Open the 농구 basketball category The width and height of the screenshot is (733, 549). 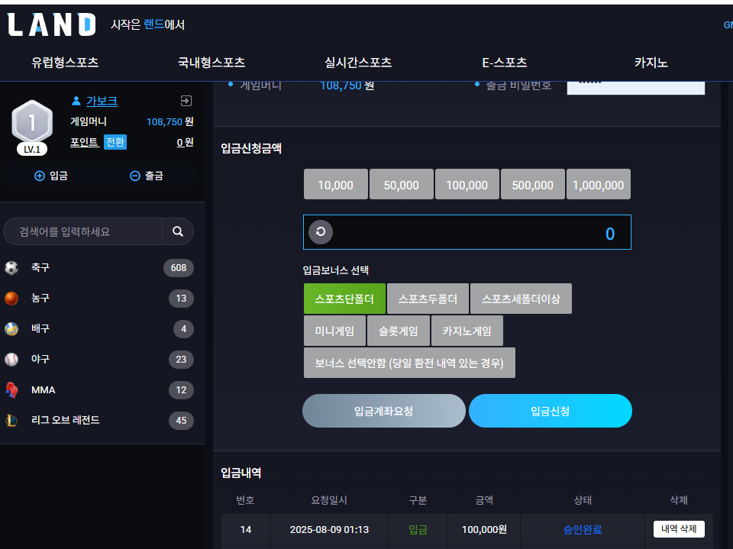coord(98,299)
